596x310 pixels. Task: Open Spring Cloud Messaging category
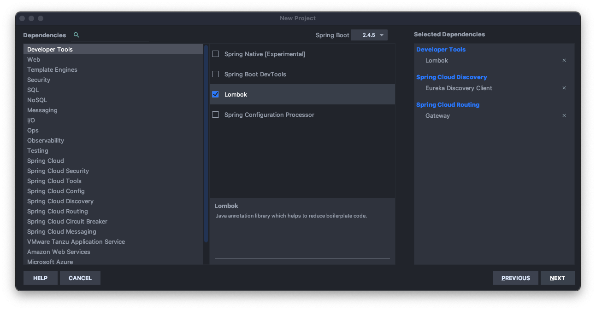113,231
